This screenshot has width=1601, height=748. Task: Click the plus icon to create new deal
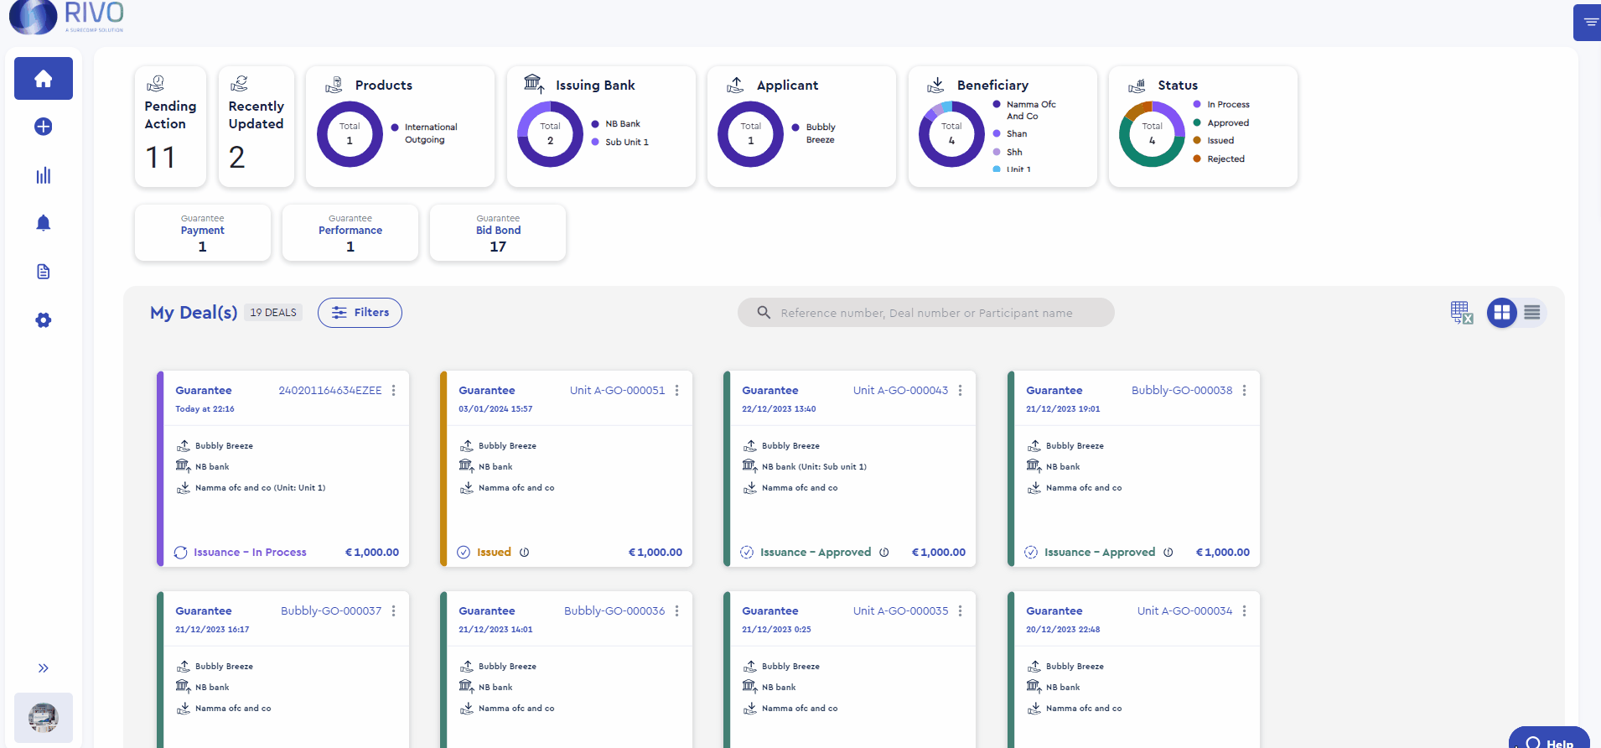(44, 127)
